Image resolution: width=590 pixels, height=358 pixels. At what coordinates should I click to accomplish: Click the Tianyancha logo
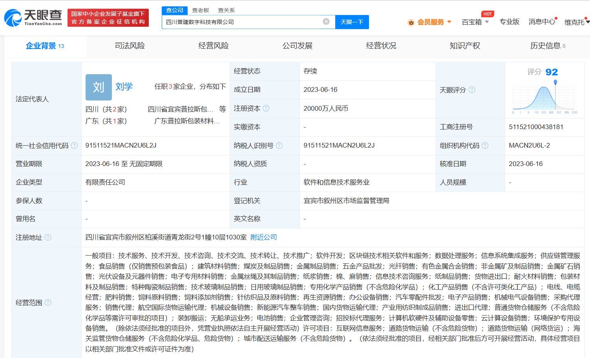(33, 18)
